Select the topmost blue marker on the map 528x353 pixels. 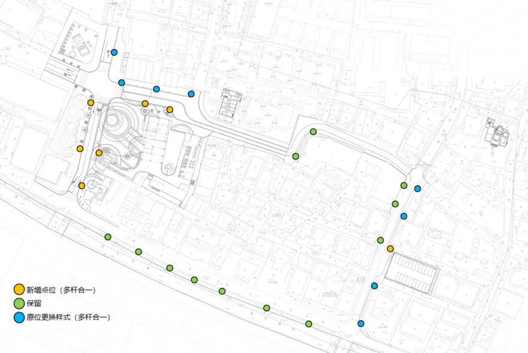[x=114, y=52]
